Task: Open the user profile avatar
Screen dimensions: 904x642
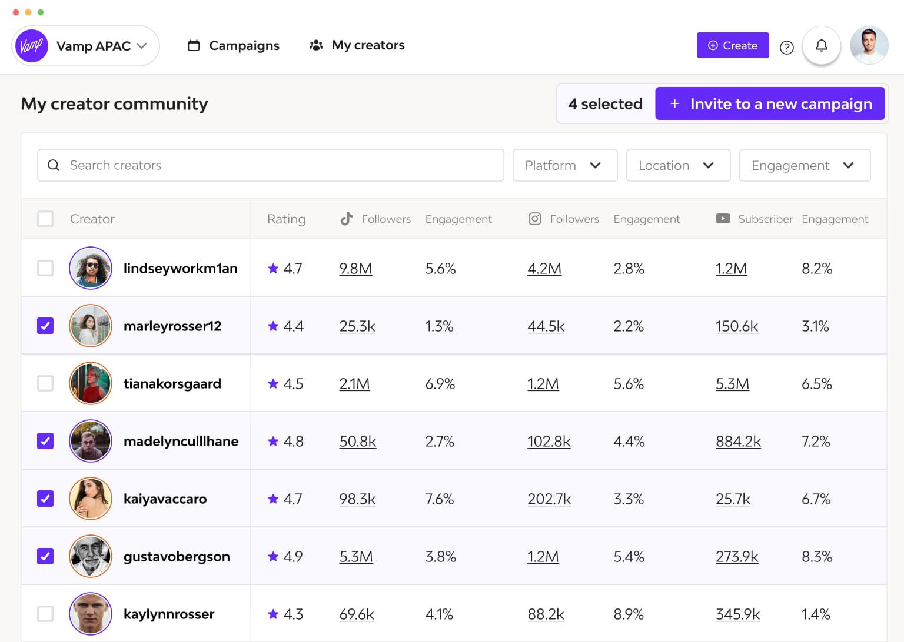Action: click(869, 45)
